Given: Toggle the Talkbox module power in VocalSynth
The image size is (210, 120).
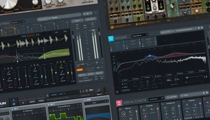Looking at the screenshot, I should [184, 101].
